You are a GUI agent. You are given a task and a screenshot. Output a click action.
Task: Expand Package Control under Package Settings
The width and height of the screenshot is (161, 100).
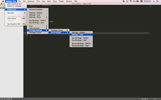click(59, 30)
